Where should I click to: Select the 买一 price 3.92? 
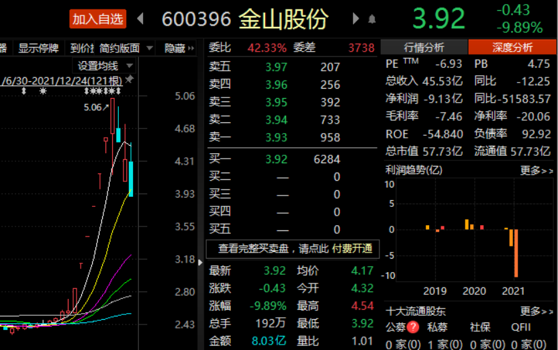click(276, 159)
